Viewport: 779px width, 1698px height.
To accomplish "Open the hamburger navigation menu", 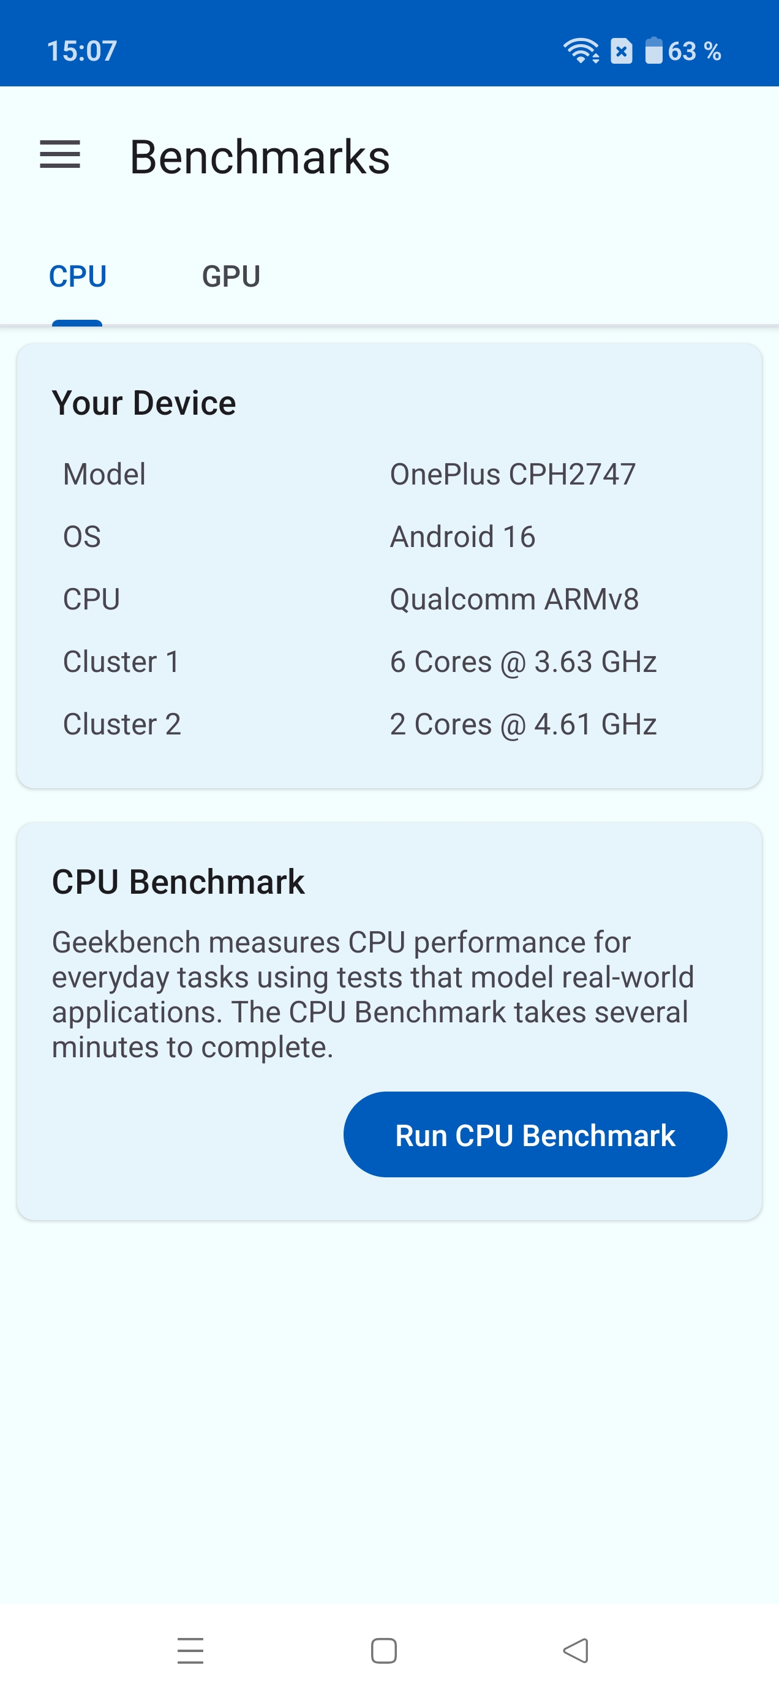I will click(60, 155).
